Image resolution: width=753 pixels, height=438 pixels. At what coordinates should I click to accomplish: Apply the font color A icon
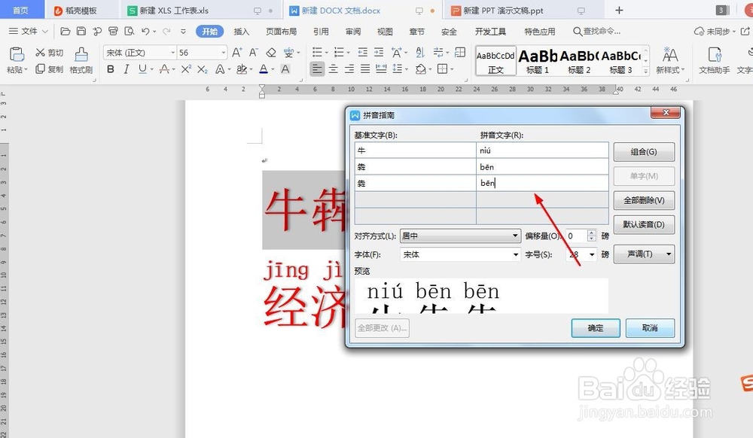263,69
